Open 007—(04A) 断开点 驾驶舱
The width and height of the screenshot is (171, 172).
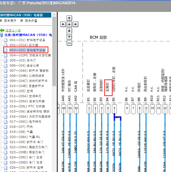coord(29,71)
